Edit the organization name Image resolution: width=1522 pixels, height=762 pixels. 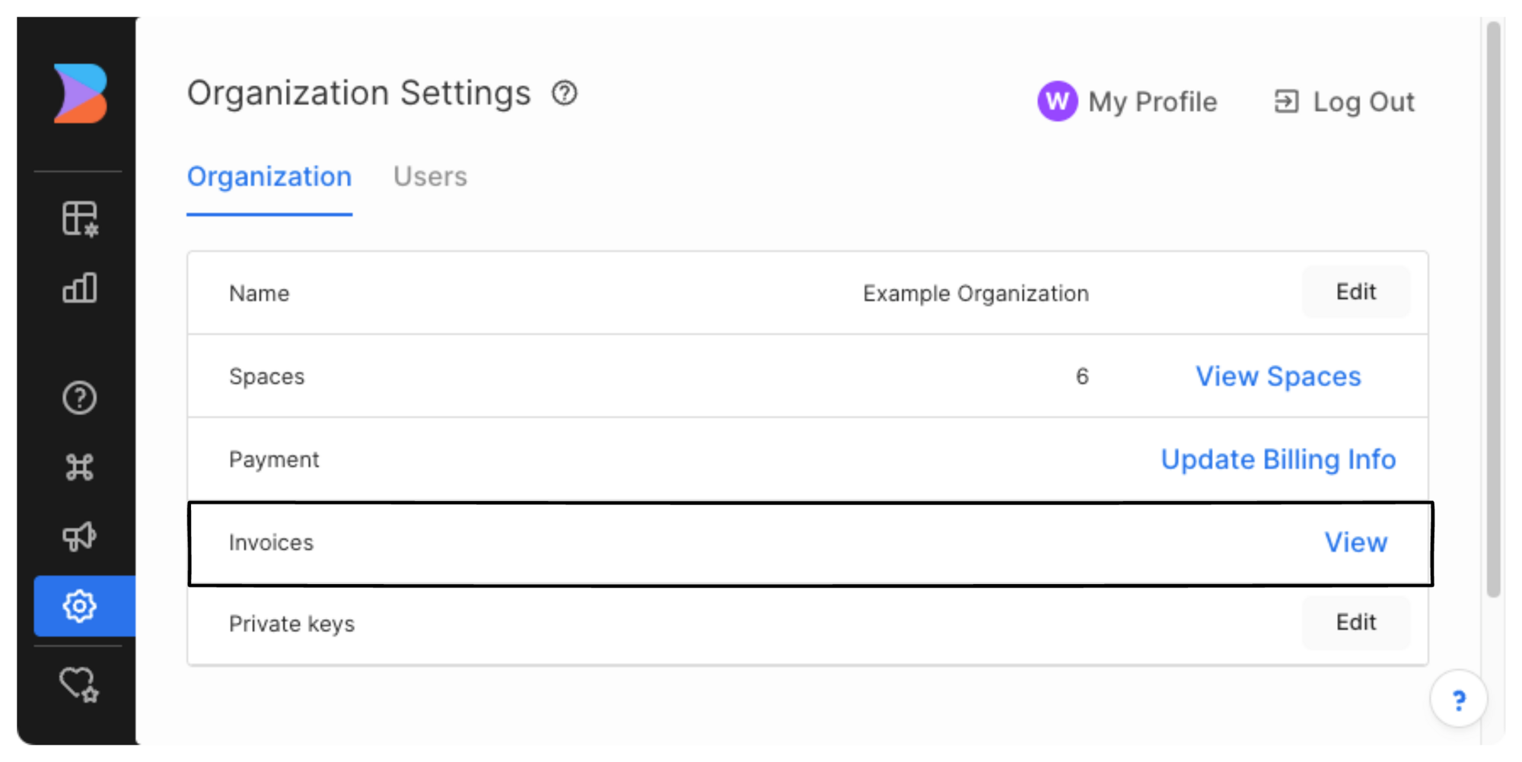(1355, 292)
